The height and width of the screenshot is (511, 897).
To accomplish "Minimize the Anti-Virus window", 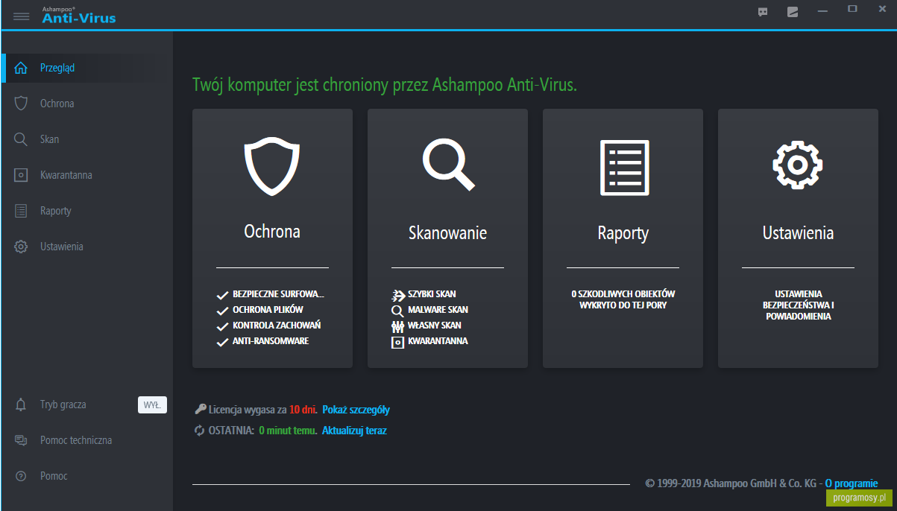I will click(x=822, y=11).
